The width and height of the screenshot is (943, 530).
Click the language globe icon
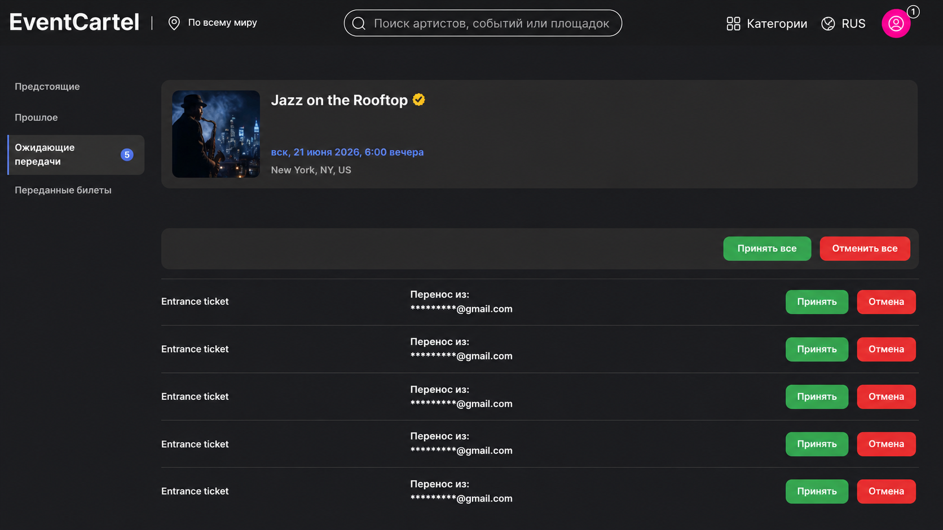point(828,24)
